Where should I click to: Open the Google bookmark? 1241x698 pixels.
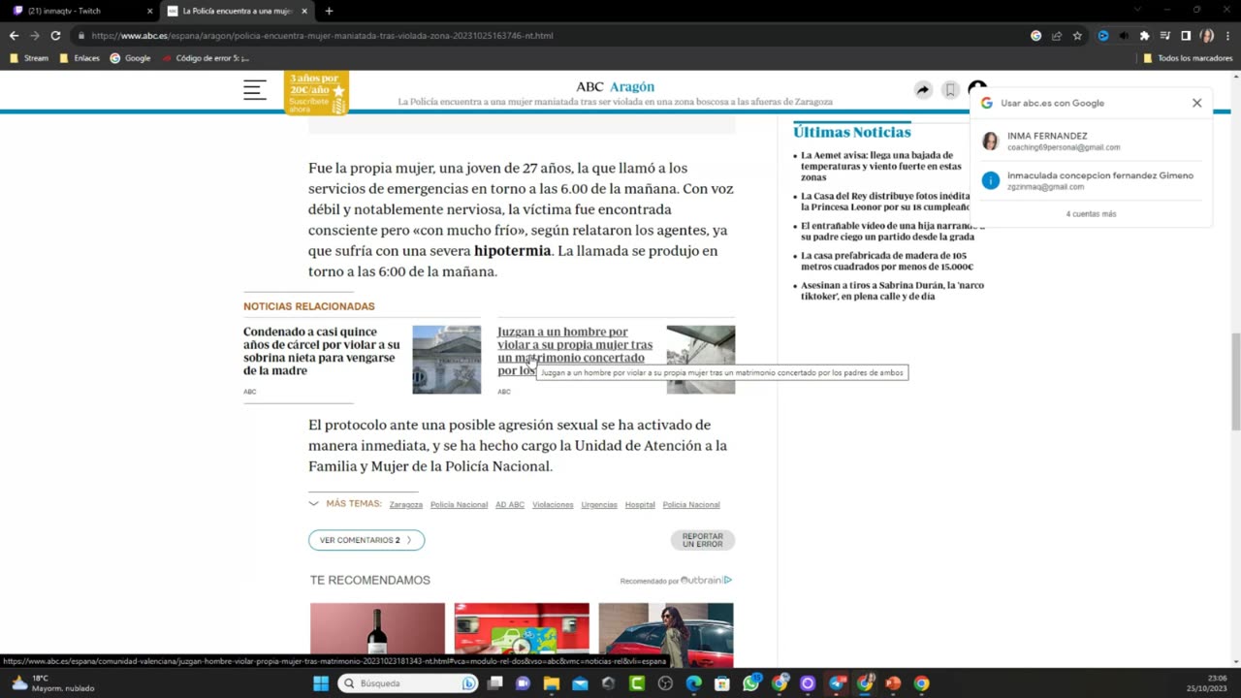point(131,58)
